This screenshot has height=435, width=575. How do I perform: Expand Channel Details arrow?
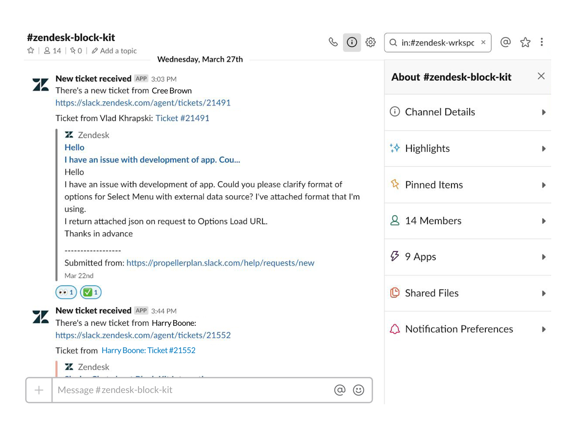544,112
